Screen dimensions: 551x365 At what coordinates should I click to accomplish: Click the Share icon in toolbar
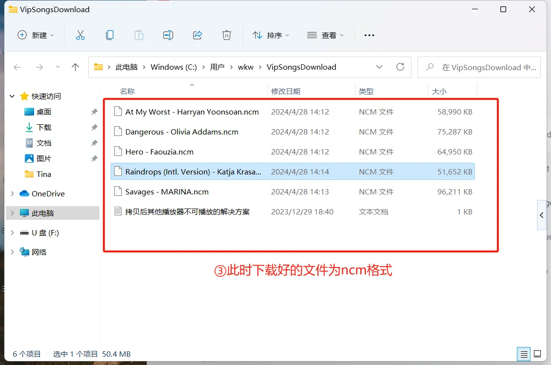(197, 35)
